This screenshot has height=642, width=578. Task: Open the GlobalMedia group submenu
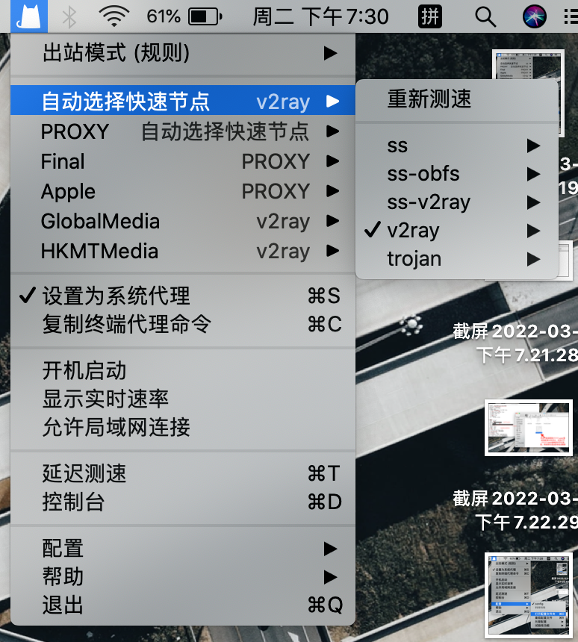pos(183,221)
